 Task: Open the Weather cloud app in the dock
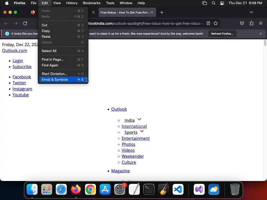(214, 189)
